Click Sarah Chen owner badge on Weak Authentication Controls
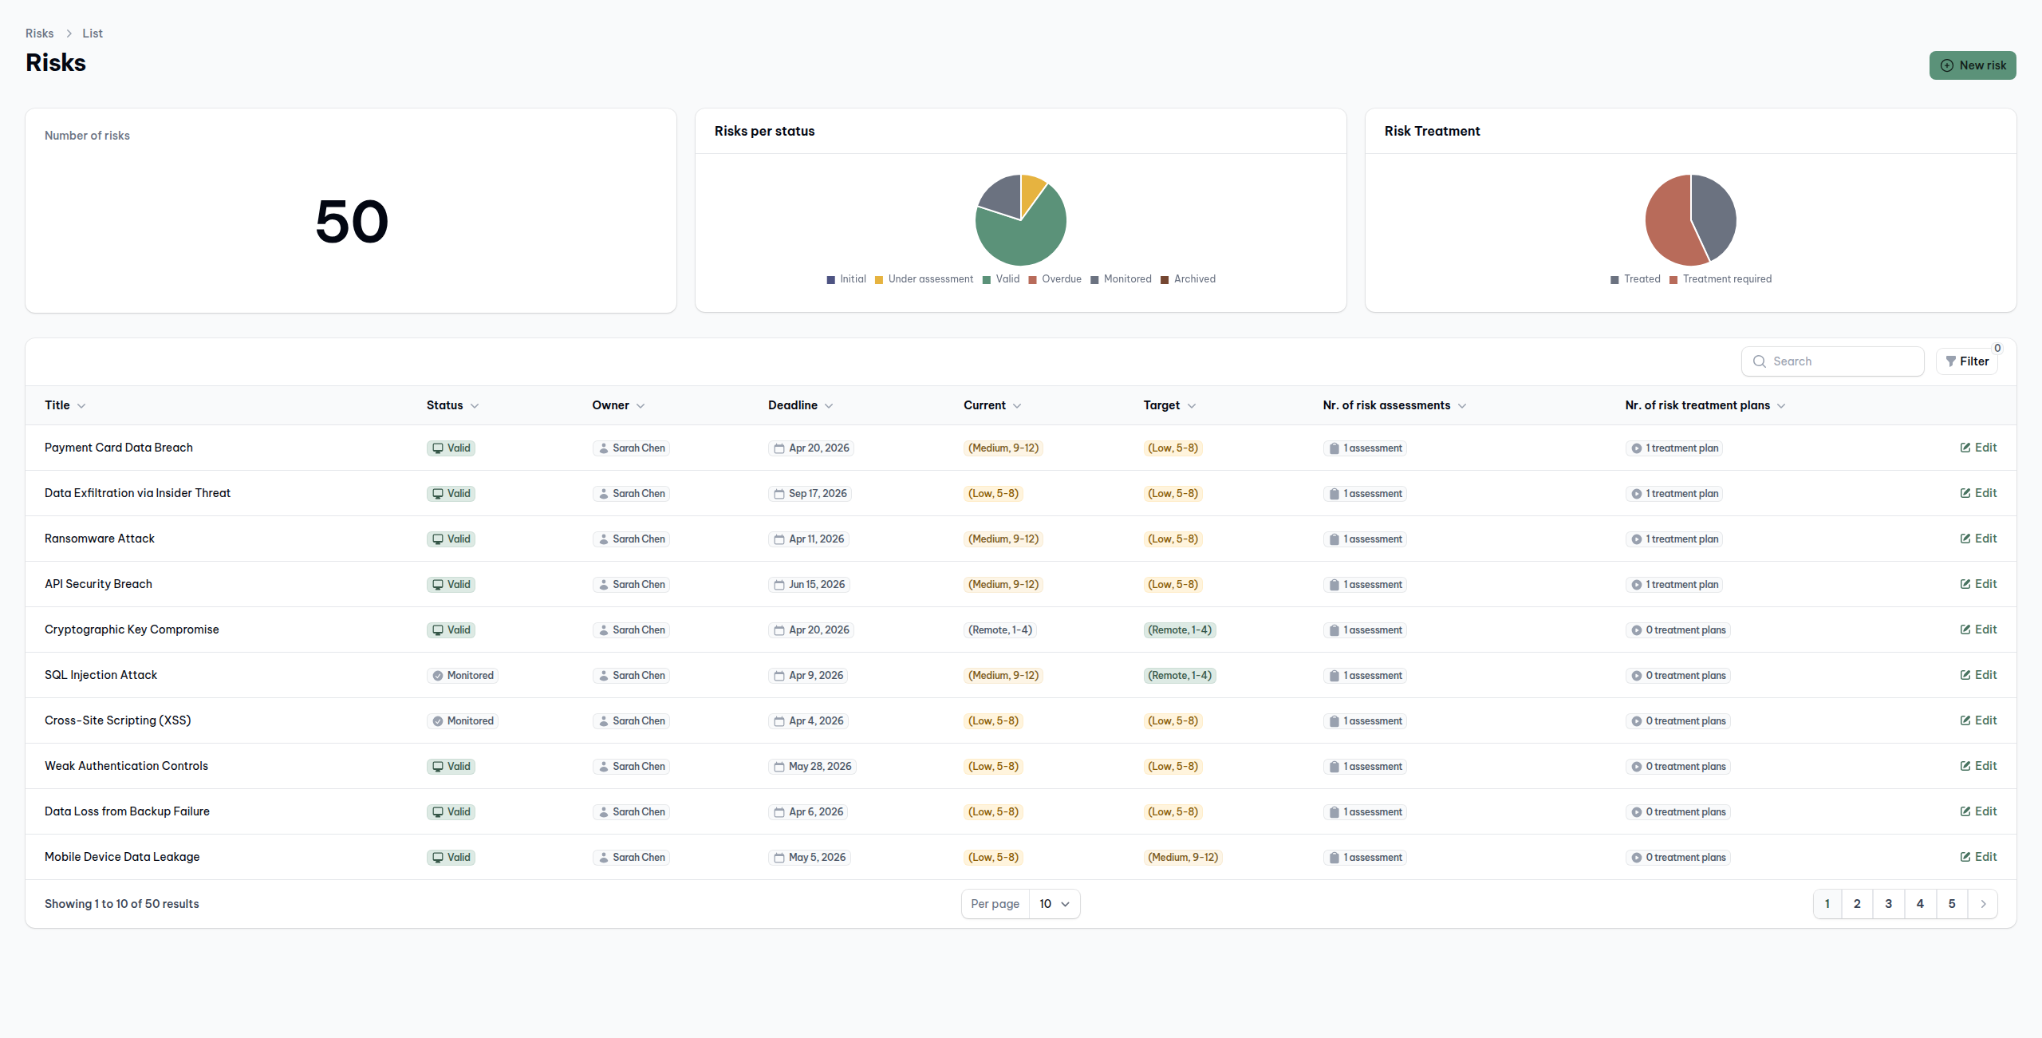This screenshot has height=1038, width=2042. click(631, 767)
